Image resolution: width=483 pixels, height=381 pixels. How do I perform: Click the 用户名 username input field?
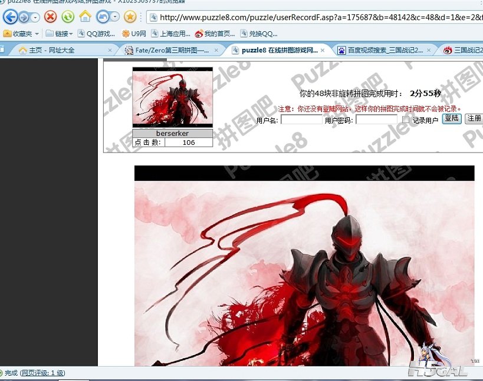coord(301,120)
